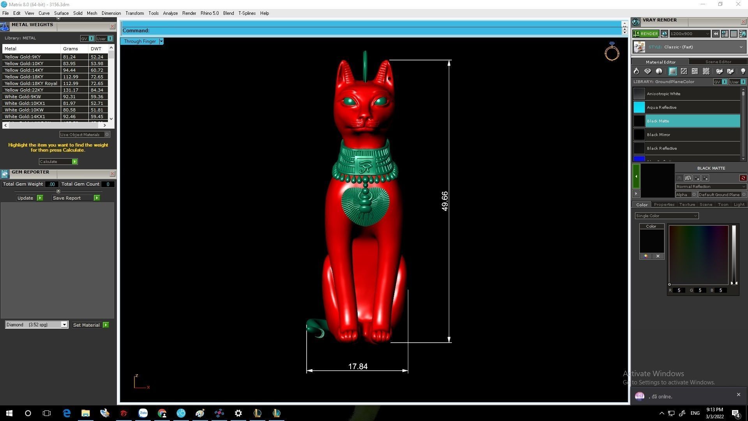Click the green RENDER button

point(646,34)
